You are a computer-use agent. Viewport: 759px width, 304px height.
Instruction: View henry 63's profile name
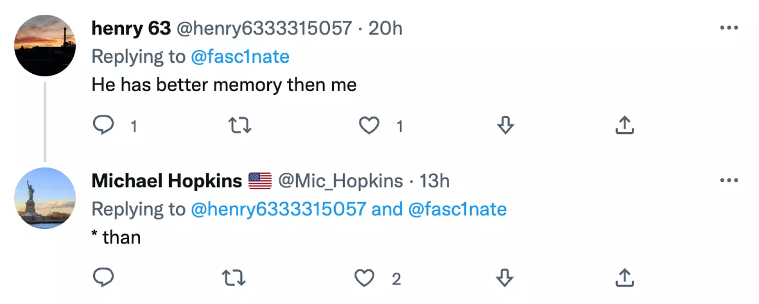click(131, 28)
